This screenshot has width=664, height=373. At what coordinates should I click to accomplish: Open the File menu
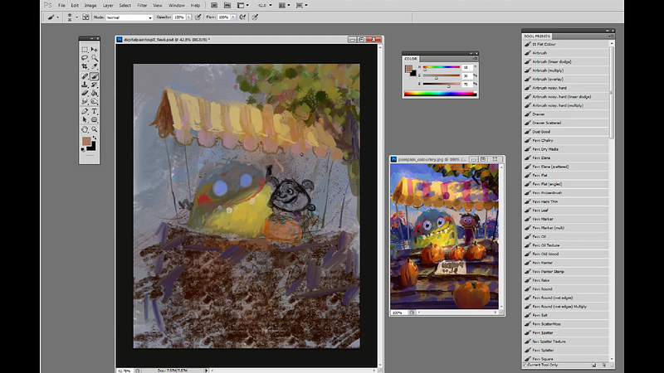point(61,6)
